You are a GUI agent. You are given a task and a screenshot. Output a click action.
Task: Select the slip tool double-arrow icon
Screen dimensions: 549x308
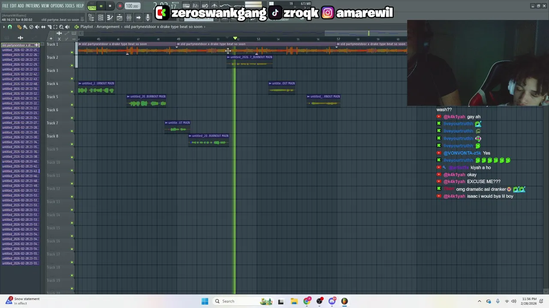pos(43,27)
